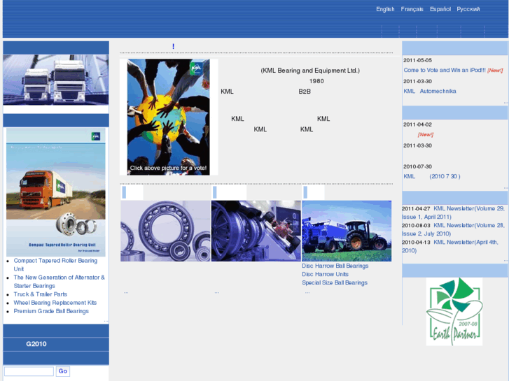Focus the search text field beside Go
509x381 pixels.
(29, 371)
